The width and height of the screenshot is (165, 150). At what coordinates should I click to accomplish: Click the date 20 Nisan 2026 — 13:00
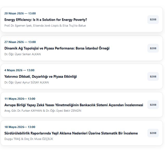point(20,13)
